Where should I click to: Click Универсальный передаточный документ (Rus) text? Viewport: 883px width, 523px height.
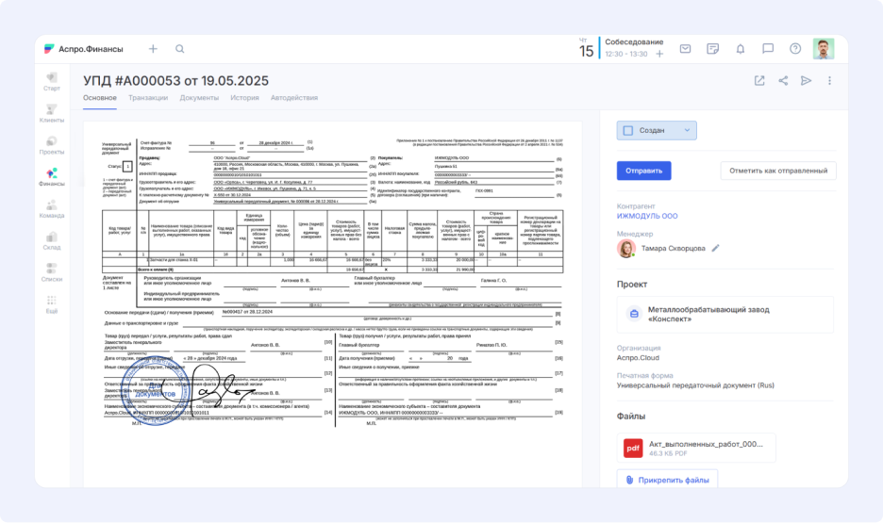click(x=695, y=385)
